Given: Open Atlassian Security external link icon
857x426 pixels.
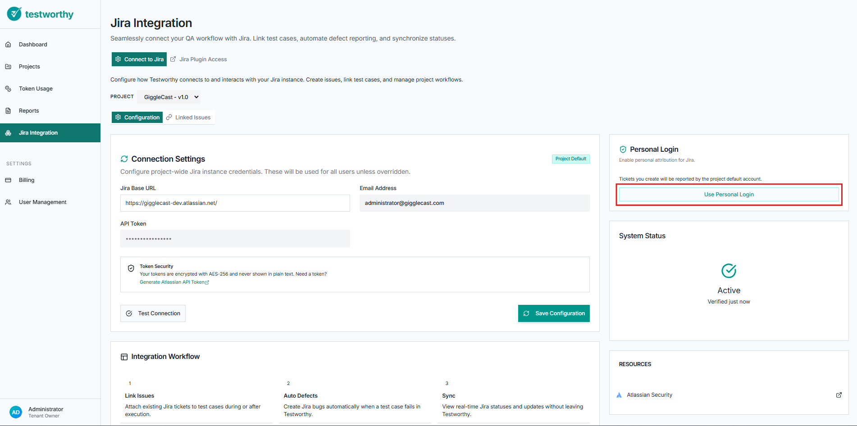Looking at the screenshot, I should click(x=839, y=395).
